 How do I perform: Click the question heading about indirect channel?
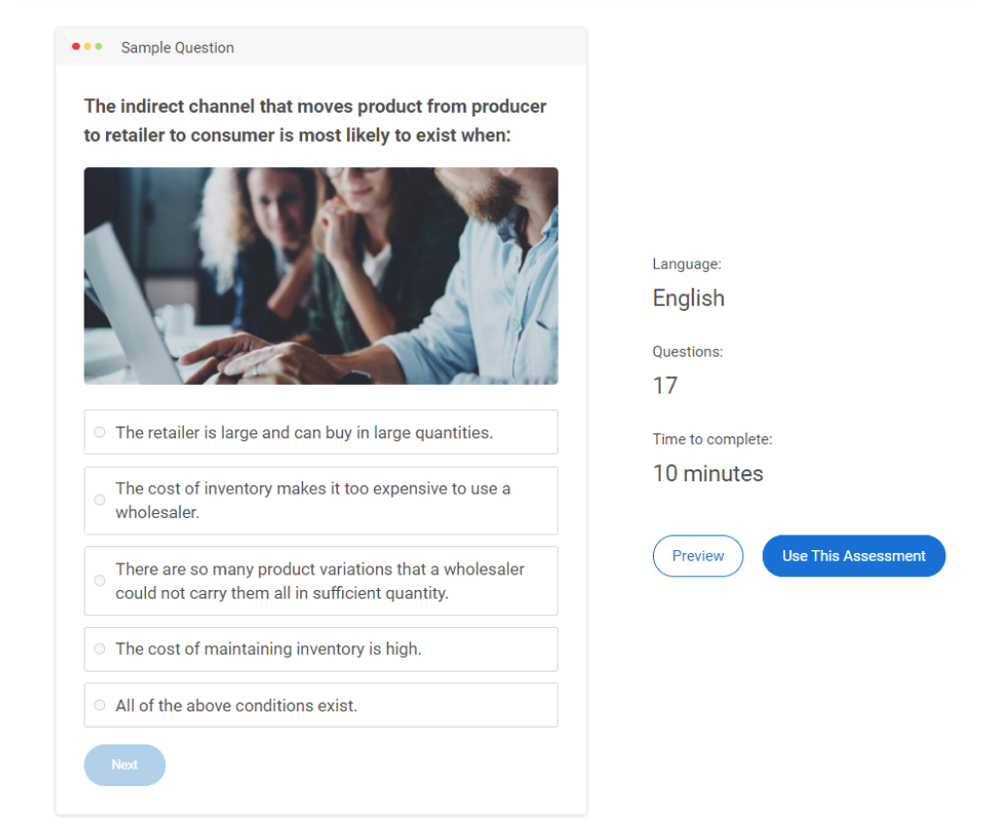pos(315,121)
